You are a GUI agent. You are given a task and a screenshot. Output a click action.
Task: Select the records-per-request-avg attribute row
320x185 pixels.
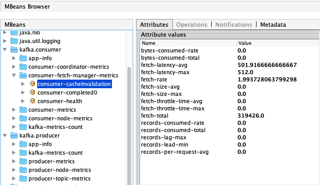pyautogui.click(x=230, y=152)
